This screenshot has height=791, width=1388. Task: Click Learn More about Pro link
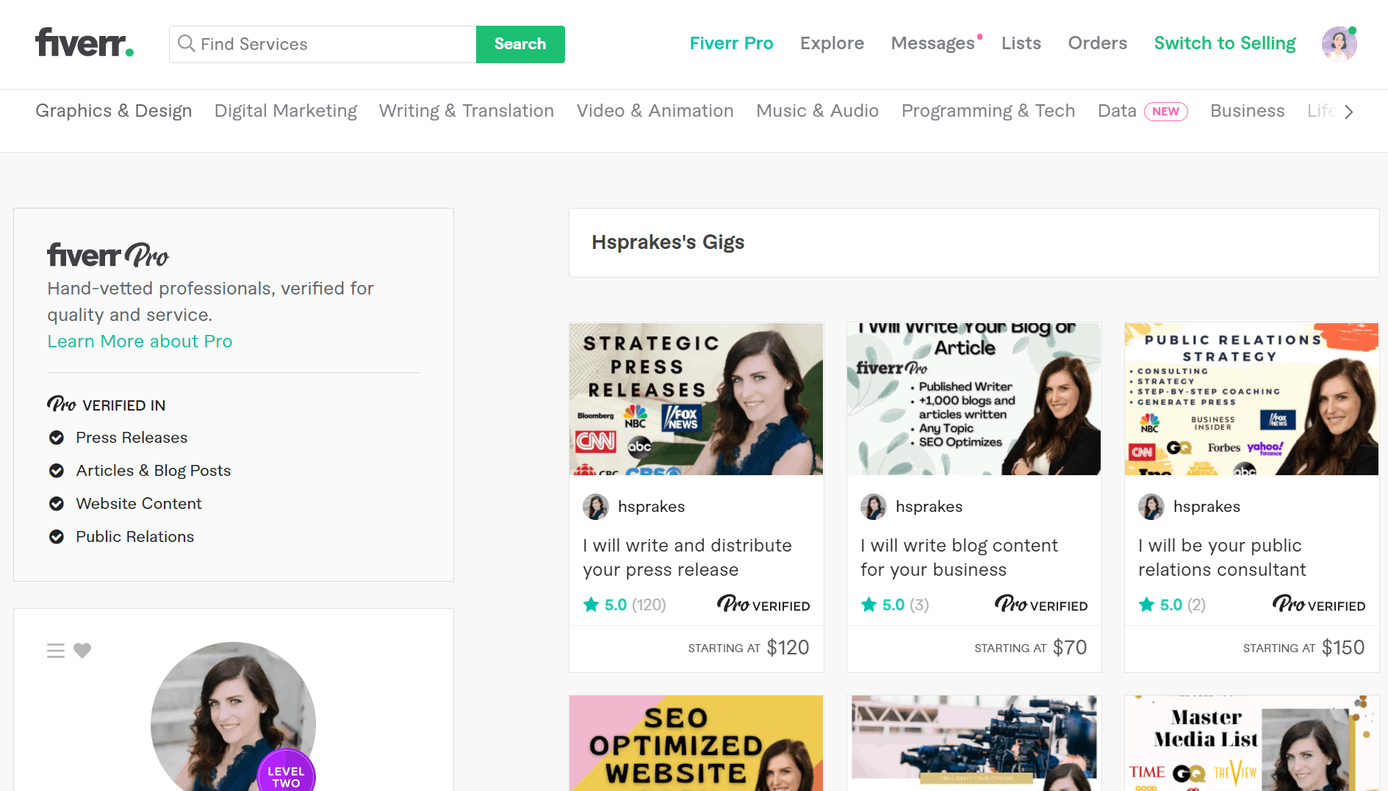tap(140, 342)
